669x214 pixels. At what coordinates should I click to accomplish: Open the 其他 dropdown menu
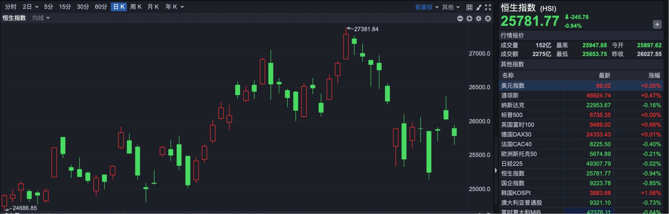(451, 7)
